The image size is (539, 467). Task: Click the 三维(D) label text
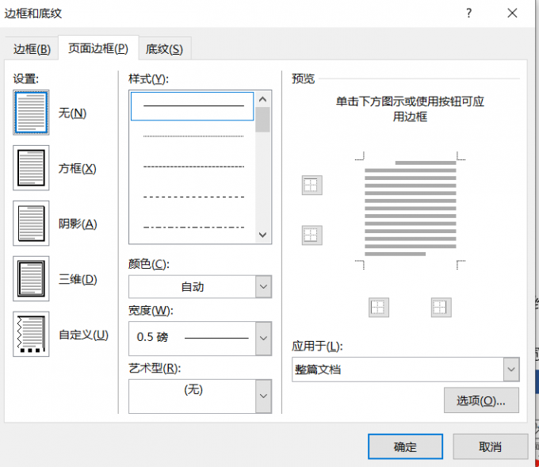78,279
